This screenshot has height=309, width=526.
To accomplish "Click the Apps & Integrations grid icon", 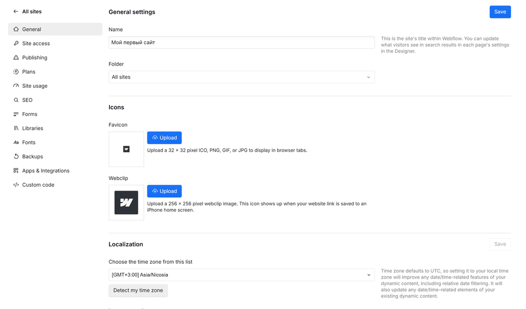I will 16,171.
